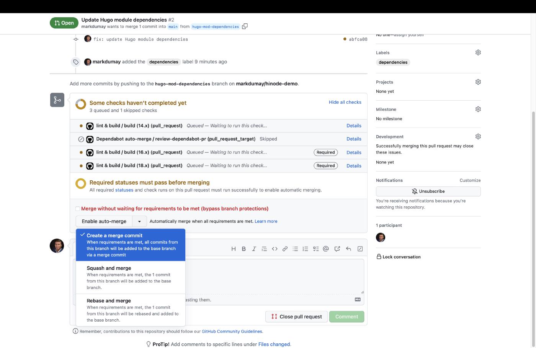Insert a task list with the checklist icon
Viewport: 536px width, 348px height.
tap(316, 249)
